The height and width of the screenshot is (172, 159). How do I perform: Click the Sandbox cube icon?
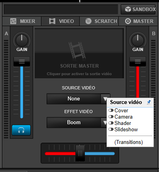(x=128, y=9)
